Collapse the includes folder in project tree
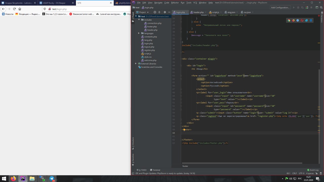 139,20
